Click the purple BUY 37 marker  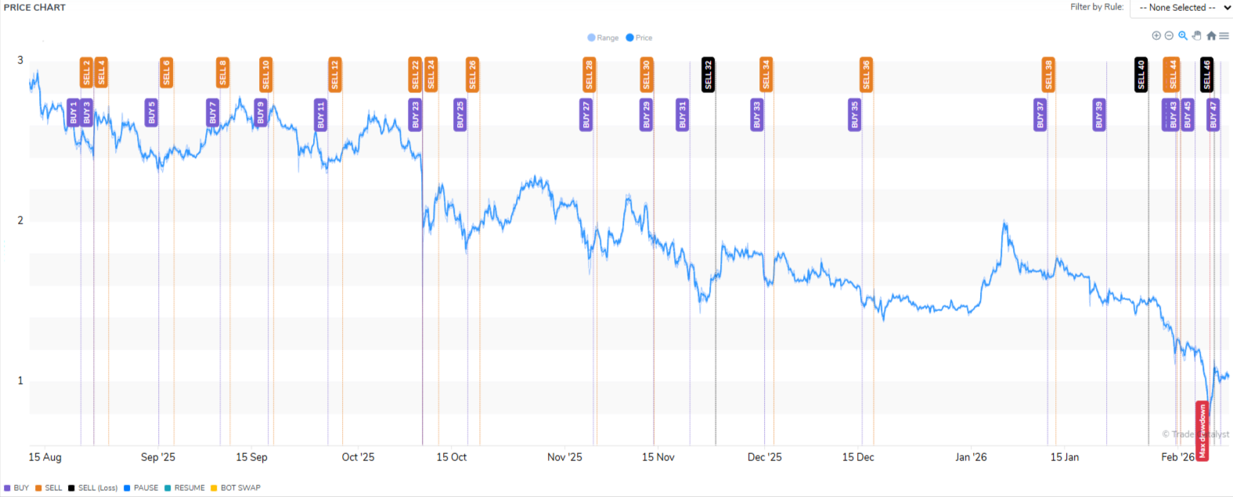coord(1040,114)
